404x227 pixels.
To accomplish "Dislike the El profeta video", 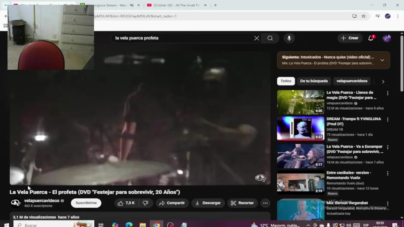I will click(x=146, y=203).
